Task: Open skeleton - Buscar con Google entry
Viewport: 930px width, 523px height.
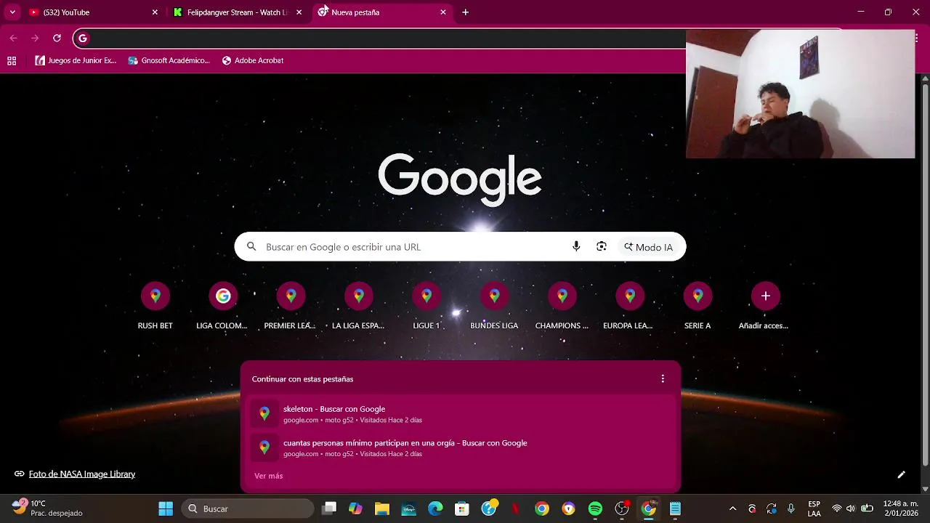Action: click(461, 414)
